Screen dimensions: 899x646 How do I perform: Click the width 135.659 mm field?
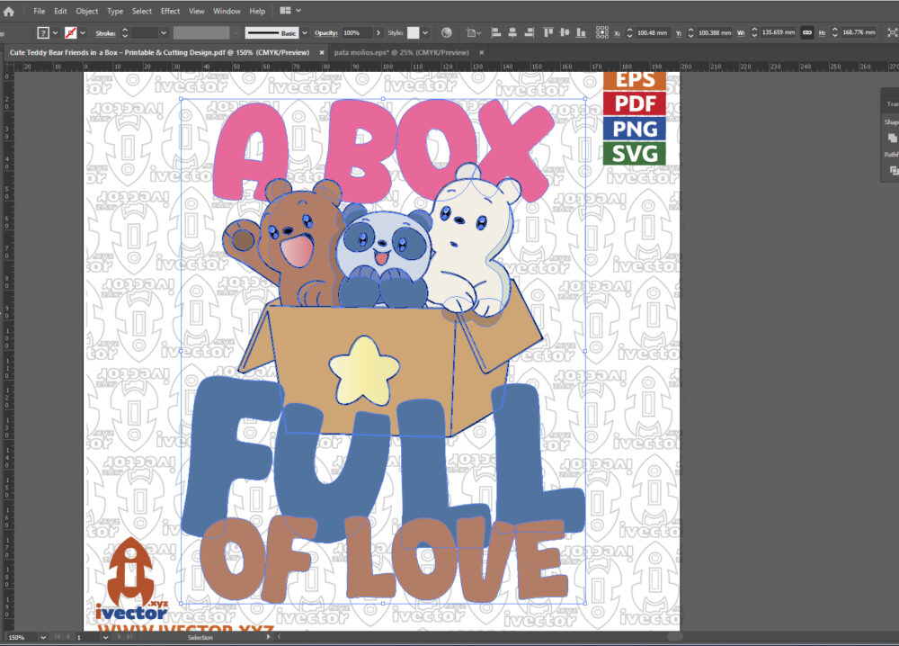(x=778, y=32)
